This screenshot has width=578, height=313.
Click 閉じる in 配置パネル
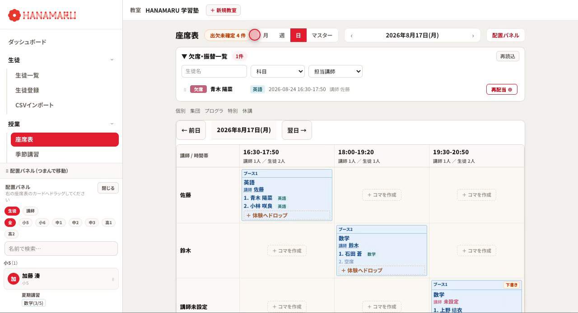tap(108, 188)
